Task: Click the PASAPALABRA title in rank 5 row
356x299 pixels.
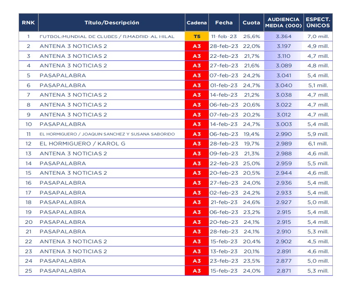Action: (63, 76)
